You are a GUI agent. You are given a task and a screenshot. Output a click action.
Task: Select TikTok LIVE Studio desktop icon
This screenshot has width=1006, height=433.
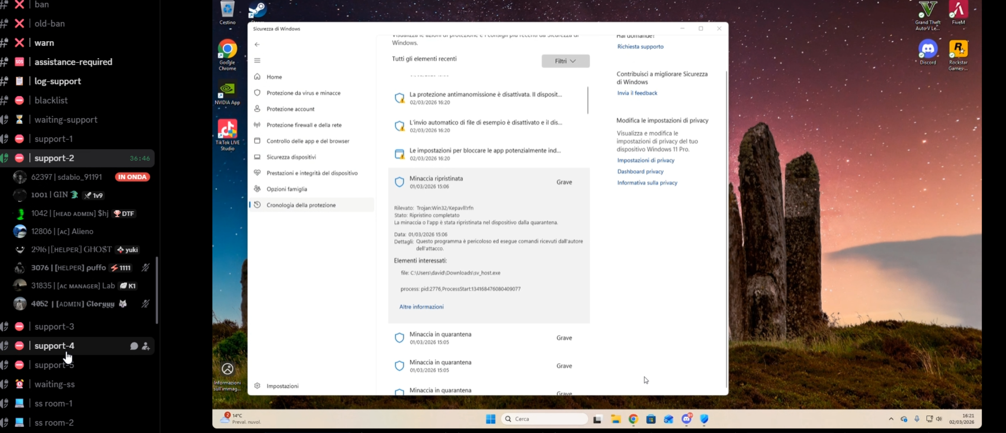tap(227, 135)
